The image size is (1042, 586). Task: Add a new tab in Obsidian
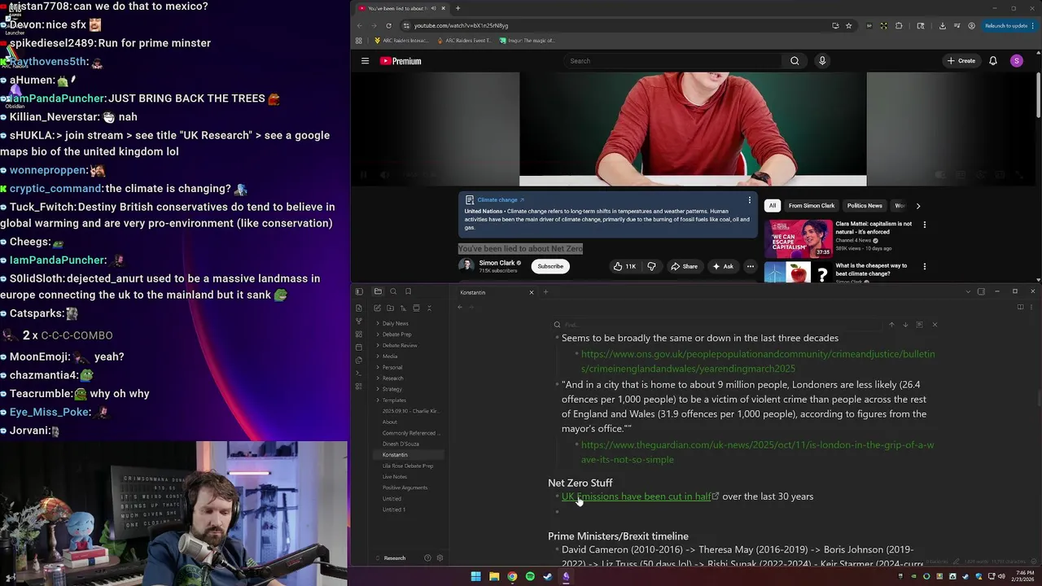point(546,292)
